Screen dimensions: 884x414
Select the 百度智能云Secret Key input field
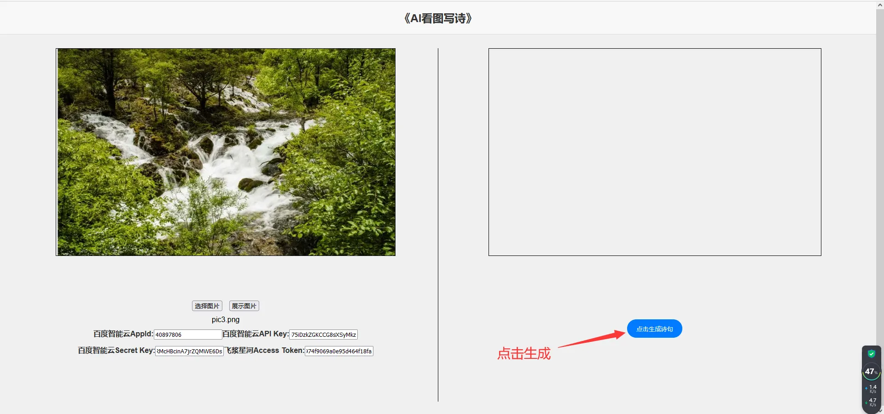(189, 351)
